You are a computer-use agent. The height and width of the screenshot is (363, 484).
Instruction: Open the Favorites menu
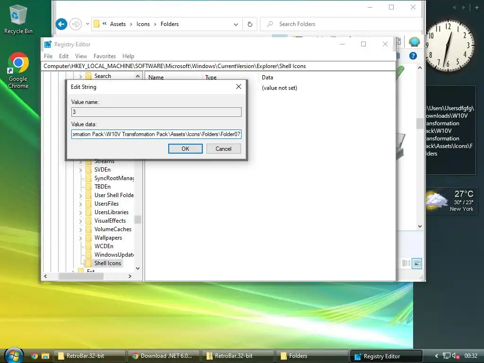(x=104, y=56)
